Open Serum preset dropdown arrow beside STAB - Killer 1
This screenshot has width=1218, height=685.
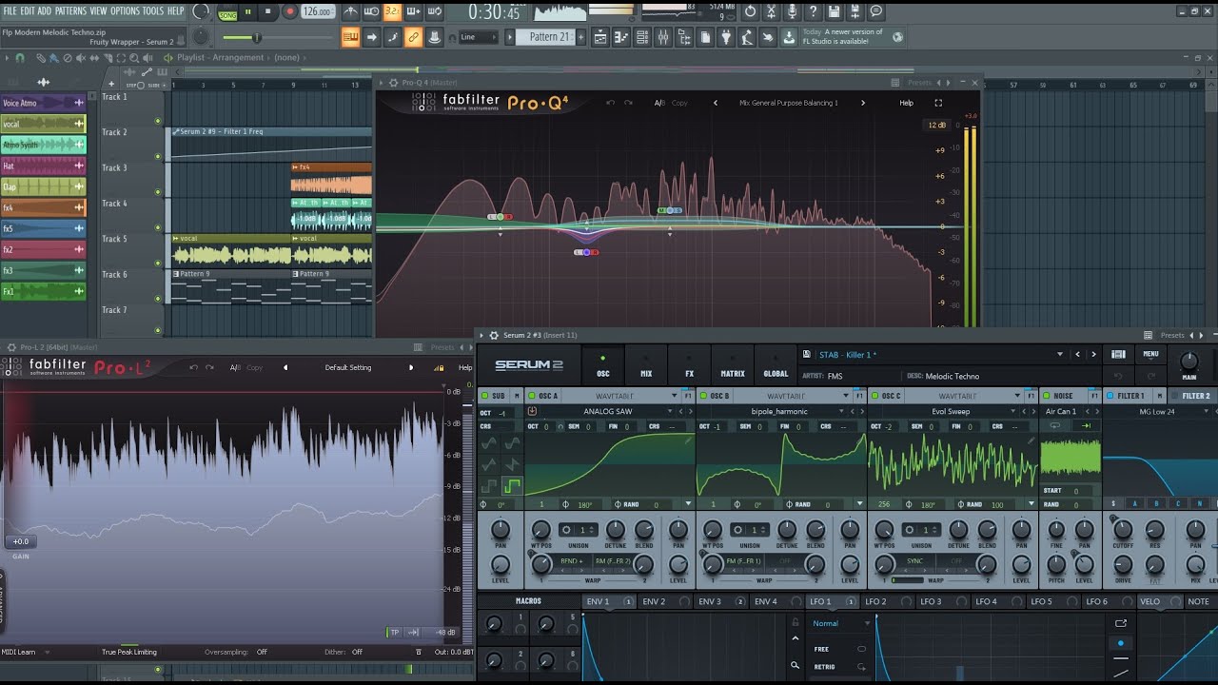[1060, 355]
